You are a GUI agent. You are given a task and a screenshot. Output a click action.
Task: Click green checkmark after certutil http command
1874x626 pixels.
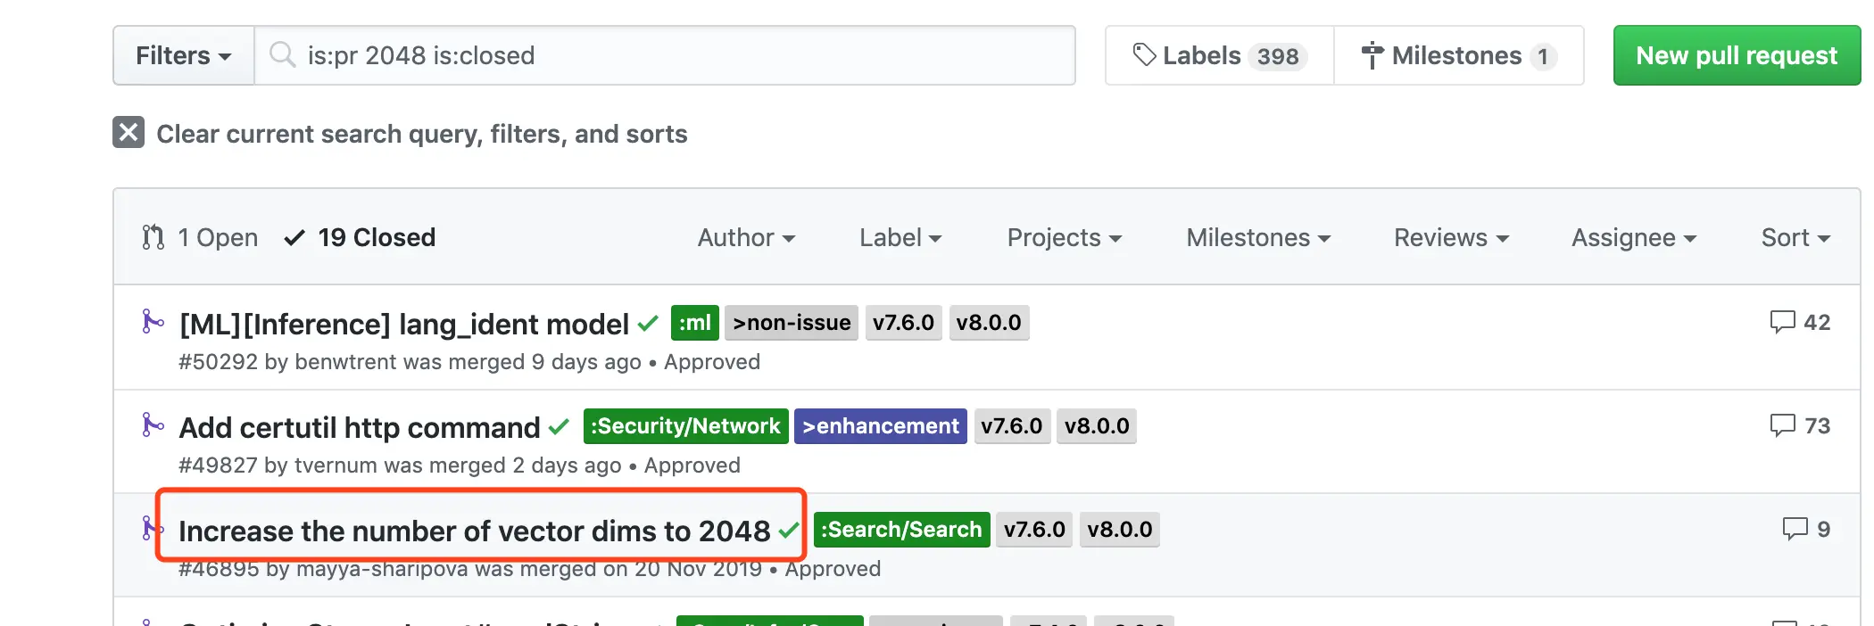coord(560,427)
